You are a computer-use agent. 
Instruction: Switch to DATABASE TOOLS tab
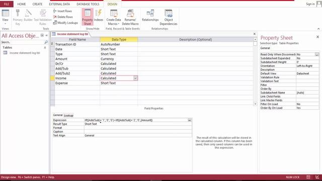pos(88,4)
